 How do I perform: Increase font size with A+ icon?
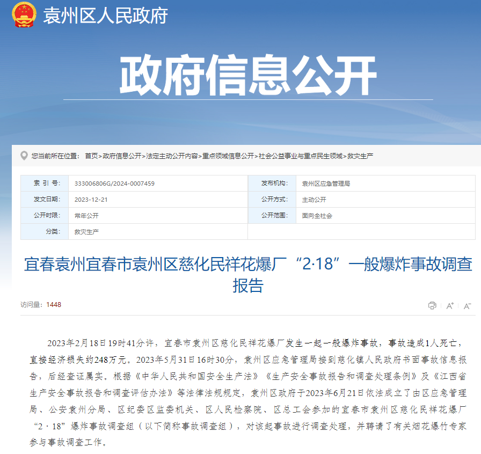[x=450, y=305]
